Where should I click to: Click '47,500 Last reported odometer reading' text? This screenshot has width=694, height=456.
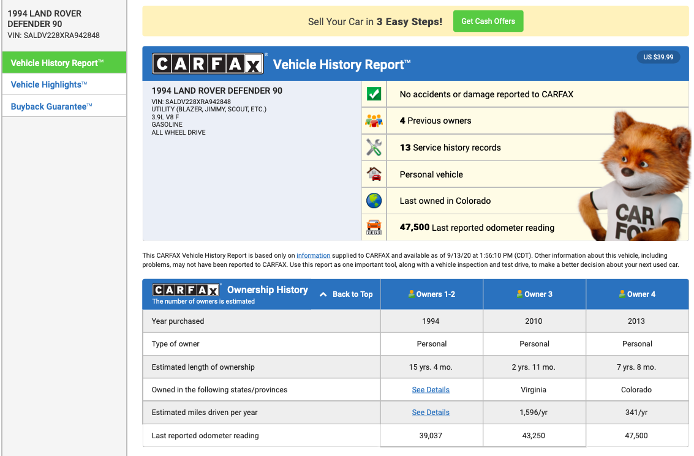(x=477, y=227)
